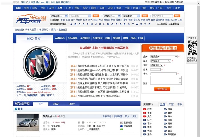Click brand letter B in alphabet index
Image resolution: width=200 pixels, height=137 pixels.
[x=75, y=24]
